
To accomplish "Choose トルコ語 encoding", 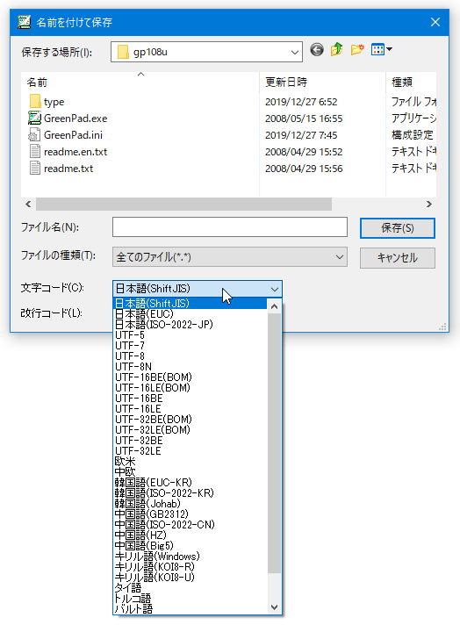I will pos(190,599).
